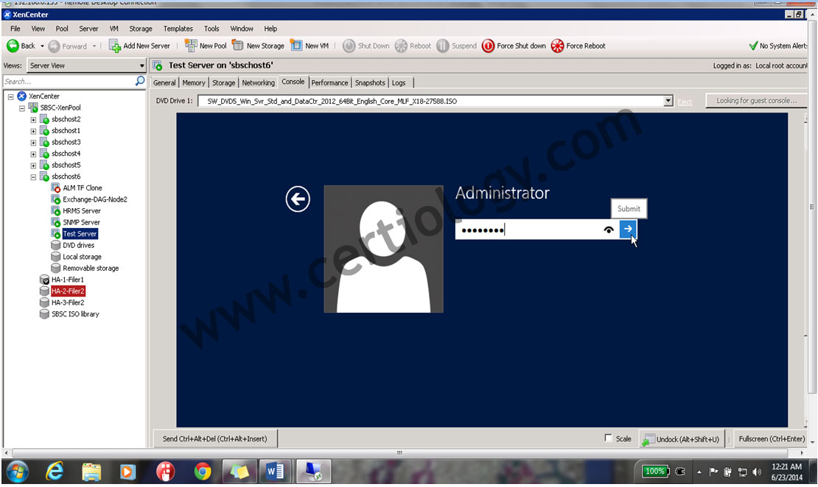Expand the sbschost2 node

coord(33,120)
